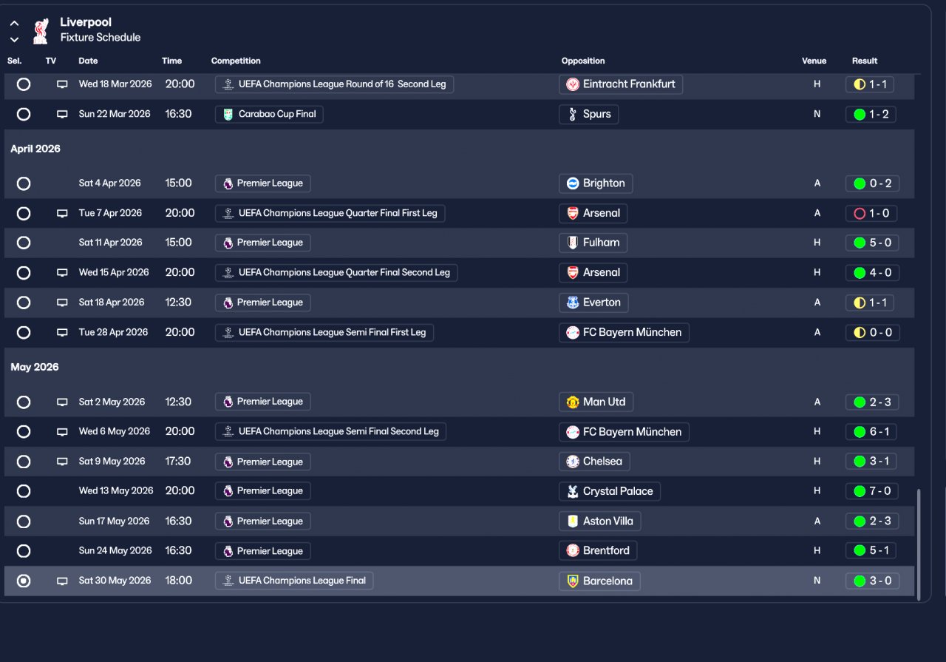
Task: View the 5-1 result against Brentford
Action: [871, 551]
